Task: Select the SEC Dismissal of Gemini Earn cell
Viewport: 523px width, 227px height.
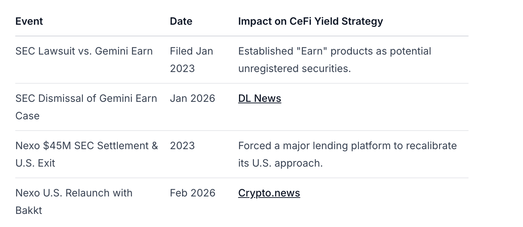Action: click(x=86, y=99)
